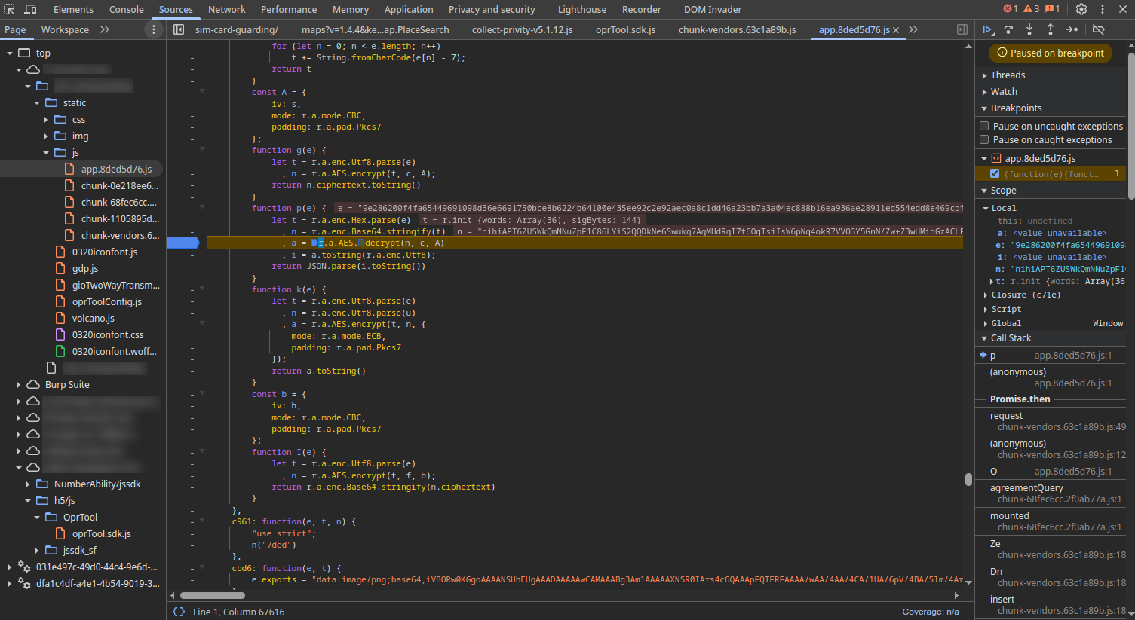Enable Pause on uncaught exceptions
This screenshot has height=620, width=1135.
click(x=984, y=126)
